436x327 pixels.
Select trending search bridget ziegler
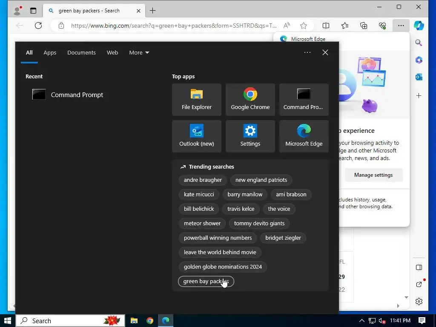(x=283, y=238)
